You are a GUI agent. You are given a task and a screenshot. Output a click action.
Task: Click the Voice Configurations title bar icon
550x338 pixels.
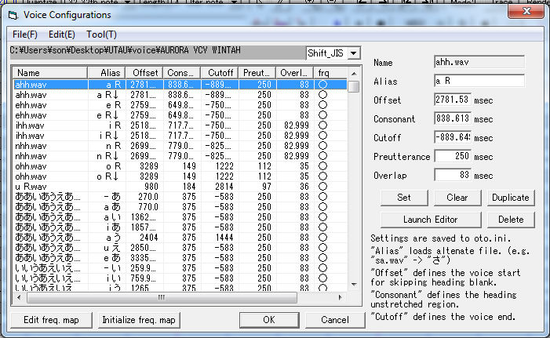tap(12, 14)
